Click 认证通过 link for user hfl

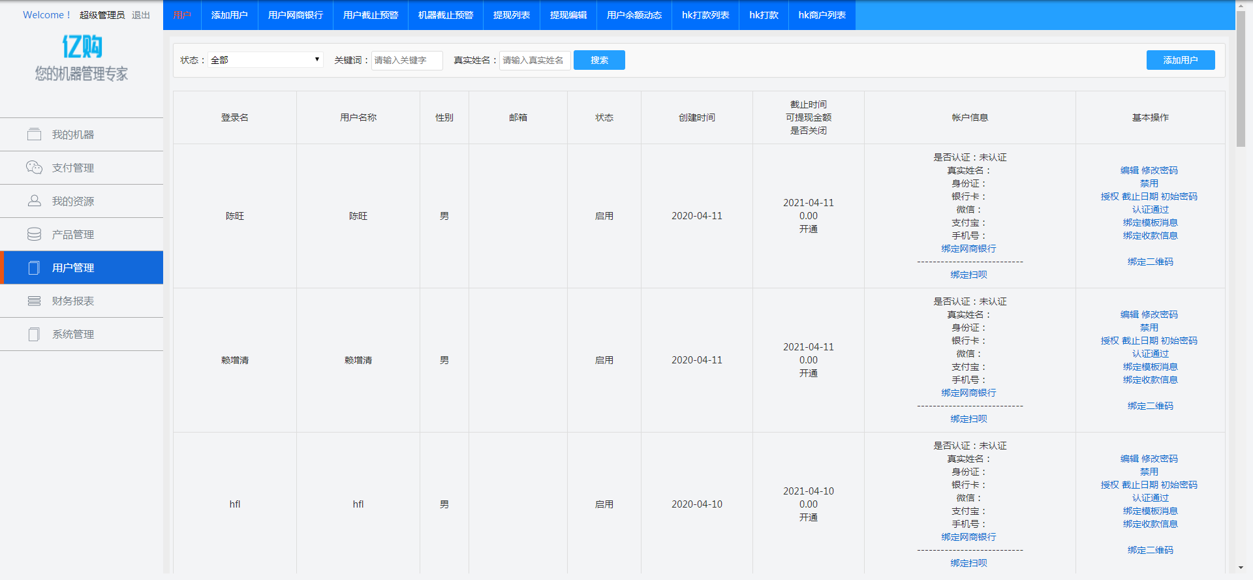1150,498
